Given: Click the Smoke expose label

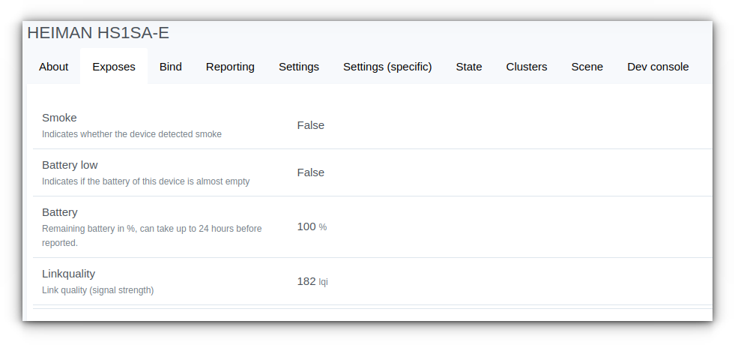Looking at the screenshot, I should tap(59, 117).
